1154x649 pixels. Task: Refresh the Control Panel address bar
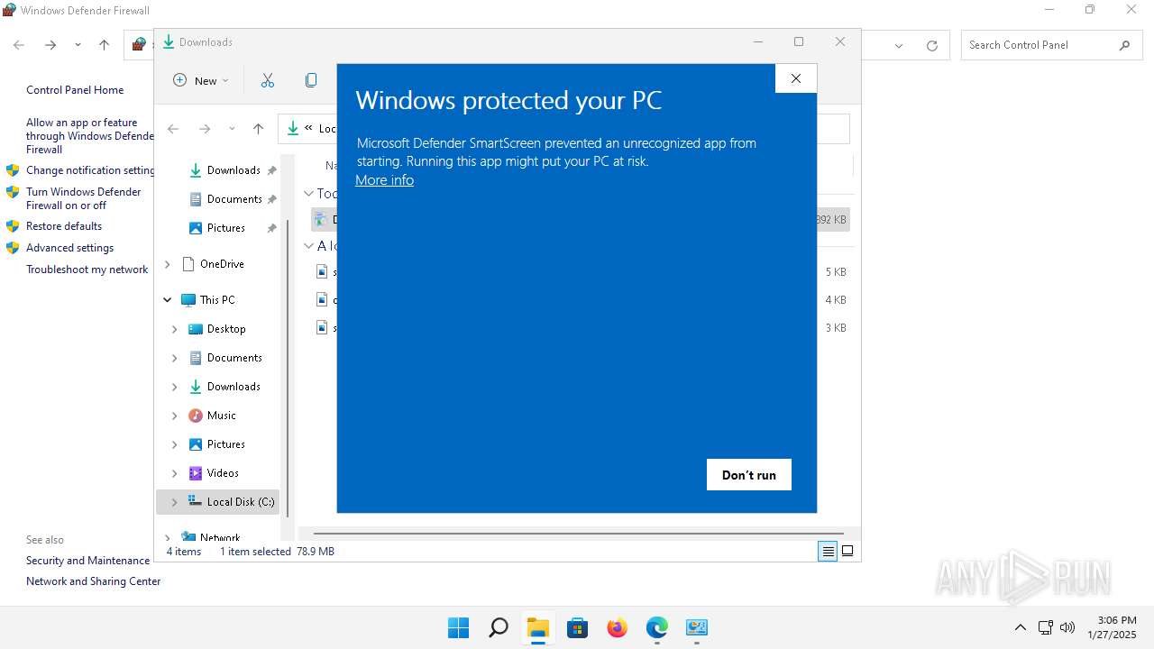[x=932, y=45]
